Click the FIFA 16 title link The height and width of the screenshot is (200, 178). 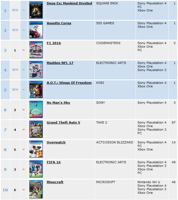pyautogui.click(x=54, y=162)
